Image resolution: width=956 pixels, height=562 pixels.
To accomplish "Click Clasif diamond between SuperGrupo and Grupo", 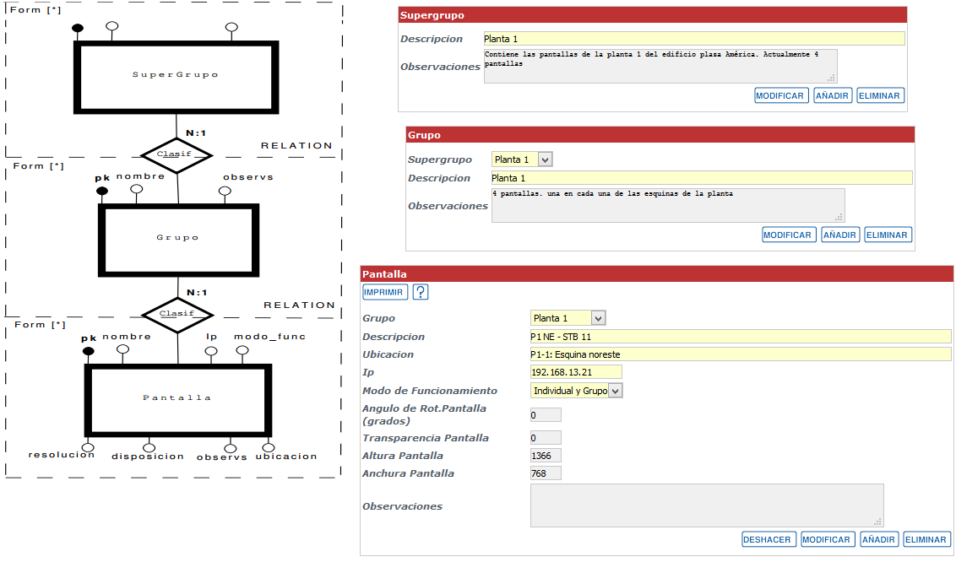I will tap(177, 154).
